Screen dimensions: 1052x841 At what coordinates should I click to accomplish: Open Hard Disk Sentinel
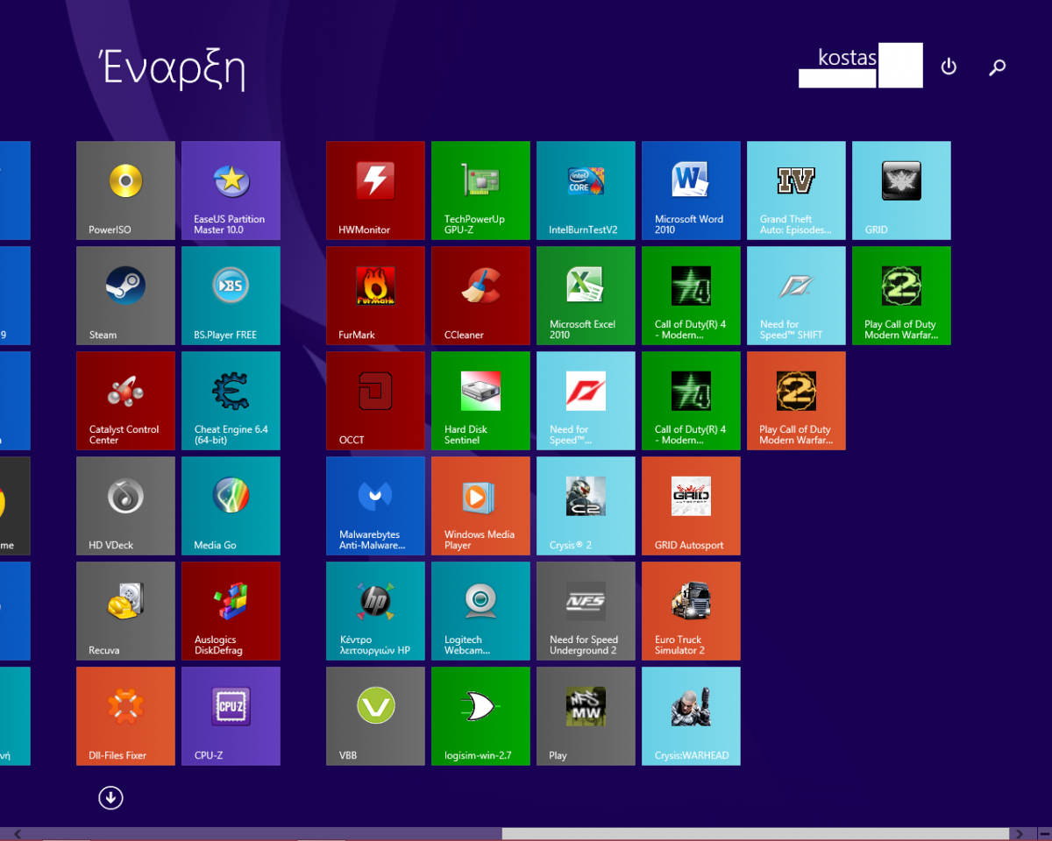pyautogui.click(x=480, y=400)
